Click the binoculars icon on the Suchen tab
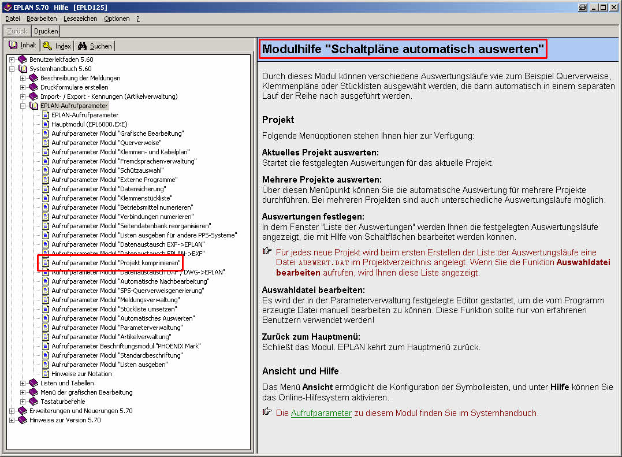 [x=82, y=46]
